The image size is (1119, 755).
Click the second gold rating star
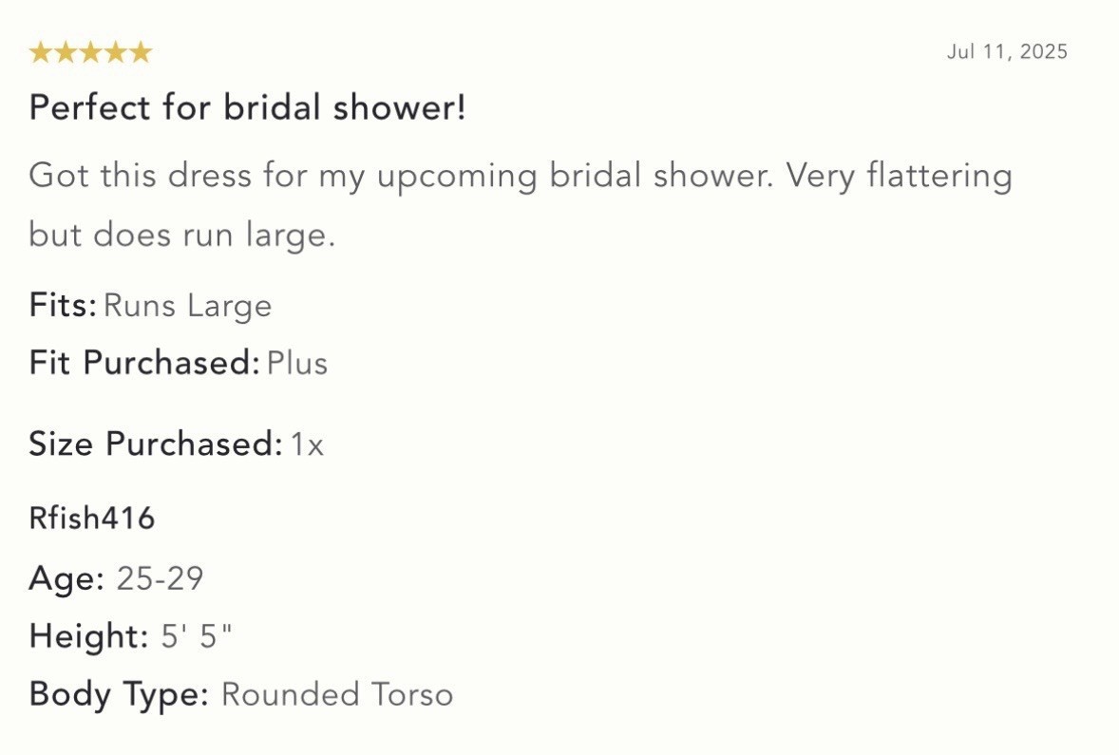(x=65, y=52)
